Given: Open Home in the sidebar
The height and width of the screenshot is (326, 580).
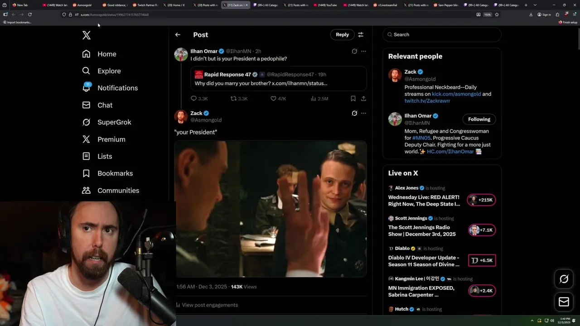Looking at the screenshot, I should 99,54.
